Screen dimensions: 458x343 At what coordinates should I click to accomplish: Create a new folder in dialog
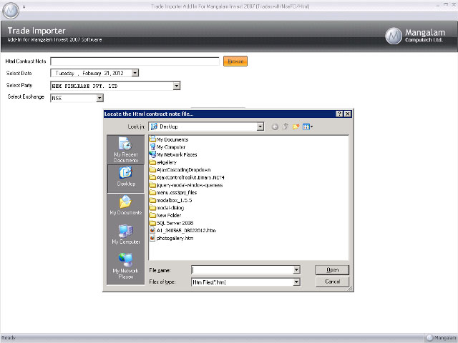click(x=295, y=126)
